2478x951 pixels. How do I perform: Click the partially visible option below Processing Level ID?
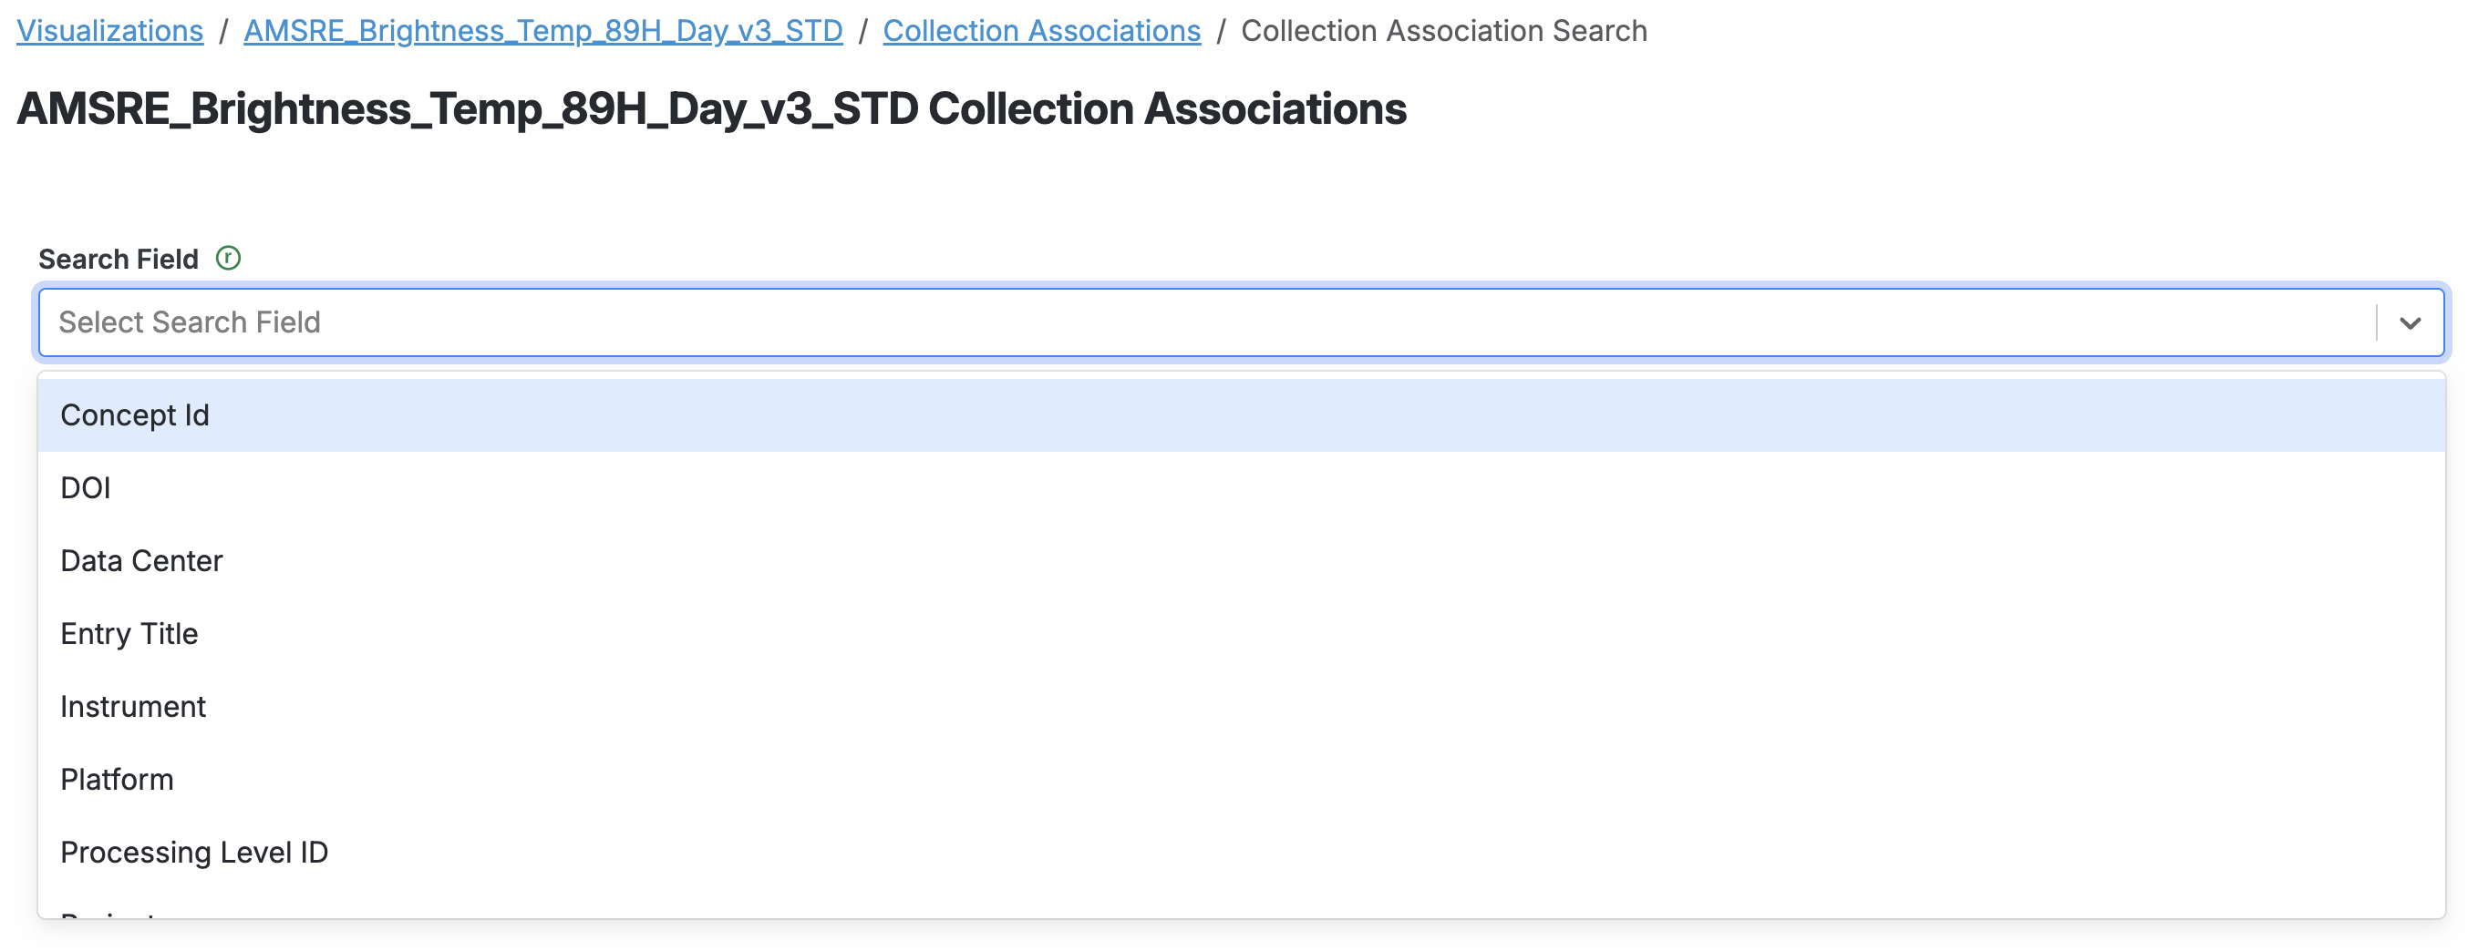click(x=108, y=913)
